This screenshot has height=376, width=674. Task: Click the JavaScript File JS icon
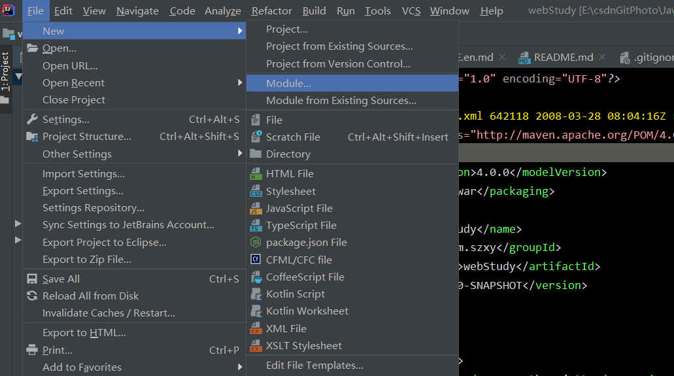256,208
